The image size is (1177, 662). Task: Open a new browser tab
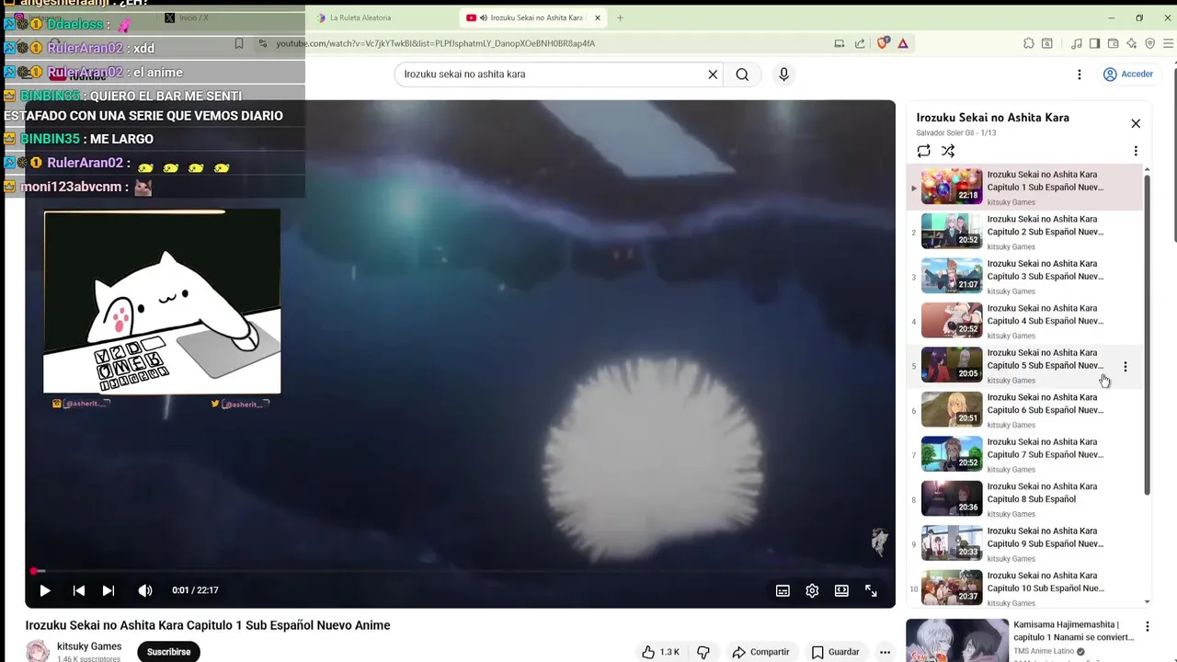[620, 17]
